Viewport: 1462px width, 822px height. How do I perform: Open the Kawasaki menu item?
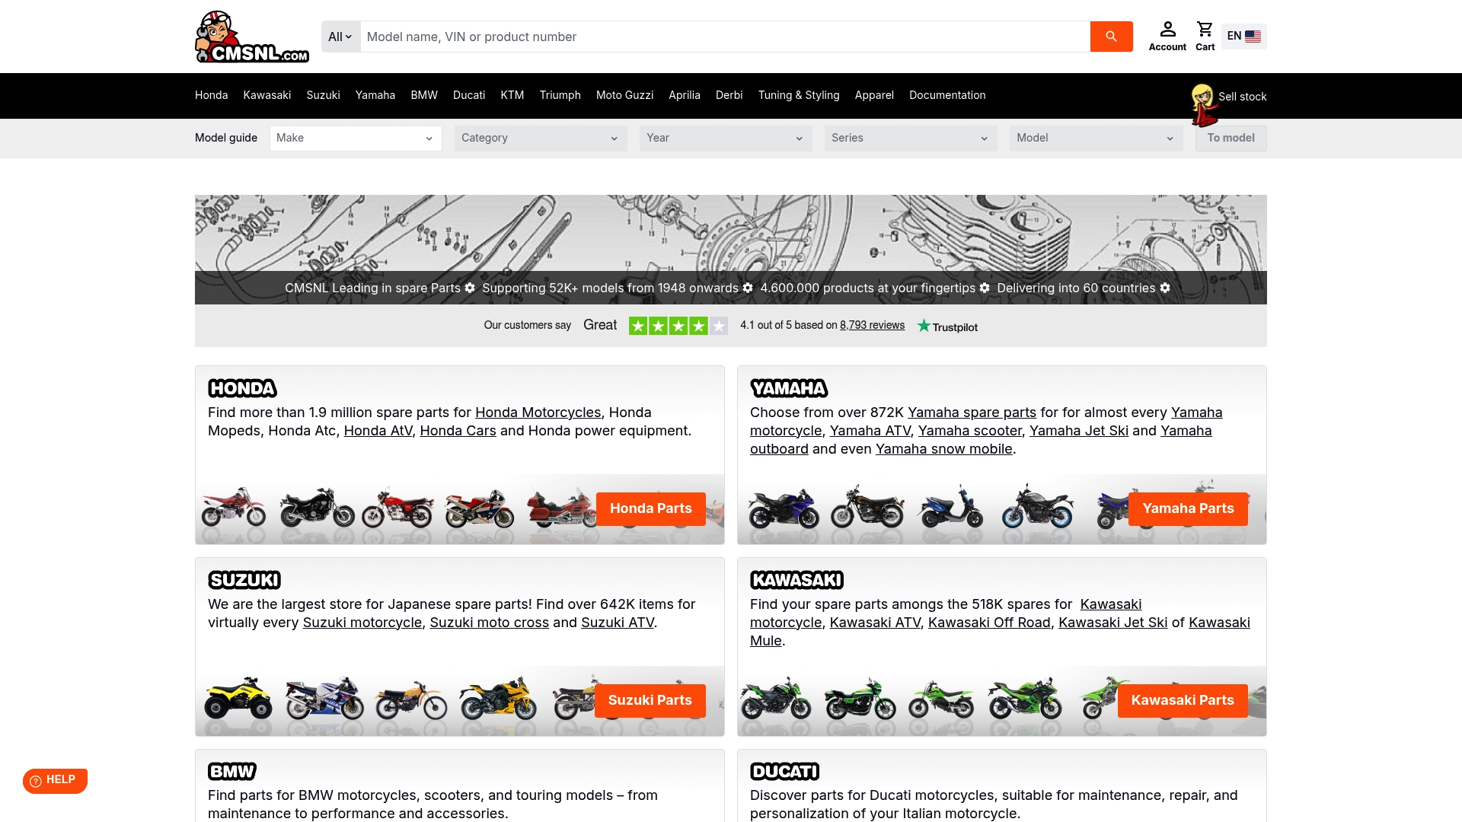click(267, 95)
